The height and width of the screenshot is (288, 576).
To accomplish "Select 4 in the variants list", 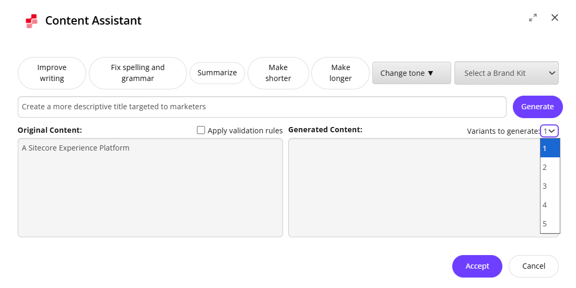I will click(550, 204).
